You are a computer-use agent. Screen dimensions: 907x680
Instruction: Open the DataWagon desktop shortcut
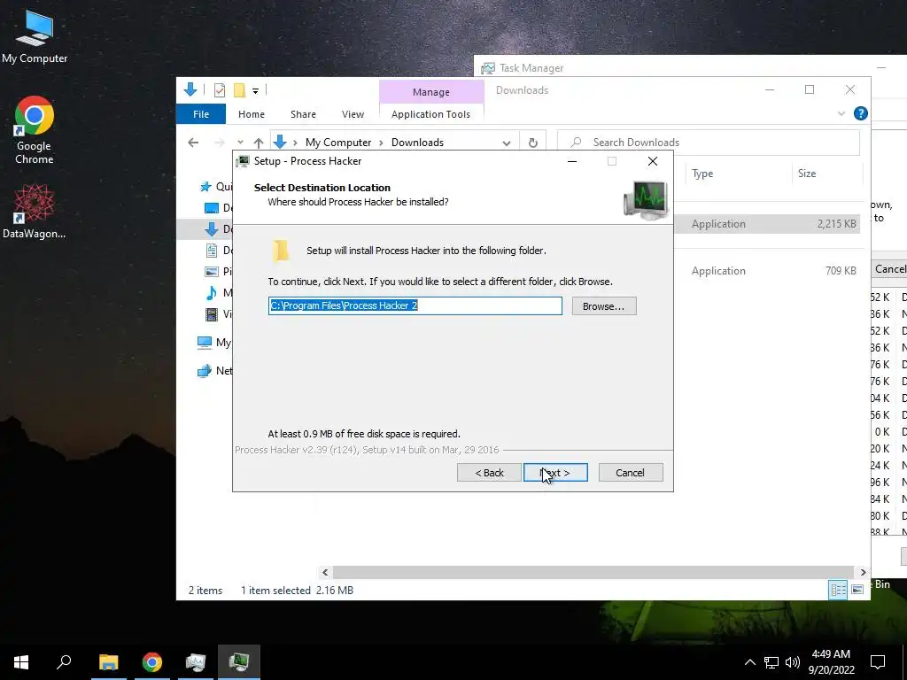click(x=35, y=211)
